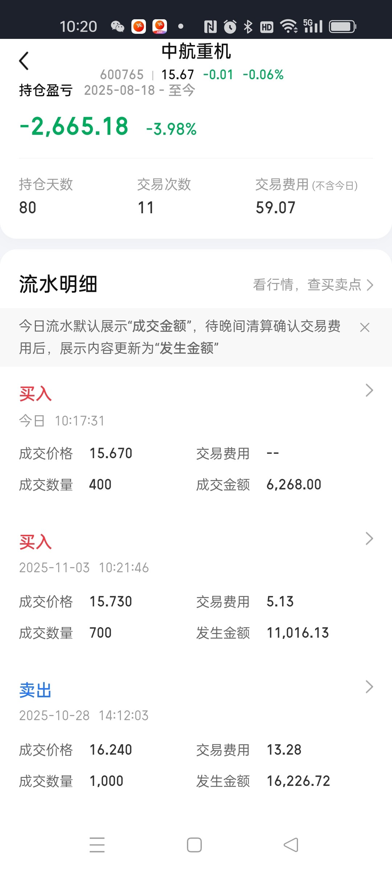Dismiss the settlement notice with X
The width and height of the screenshot is (392, 872).
coord(364,327)
